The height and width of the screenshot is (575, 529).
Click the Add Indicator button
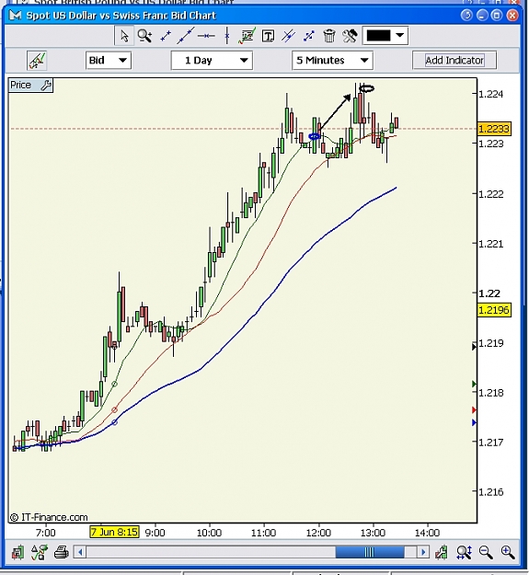point(454,60)
